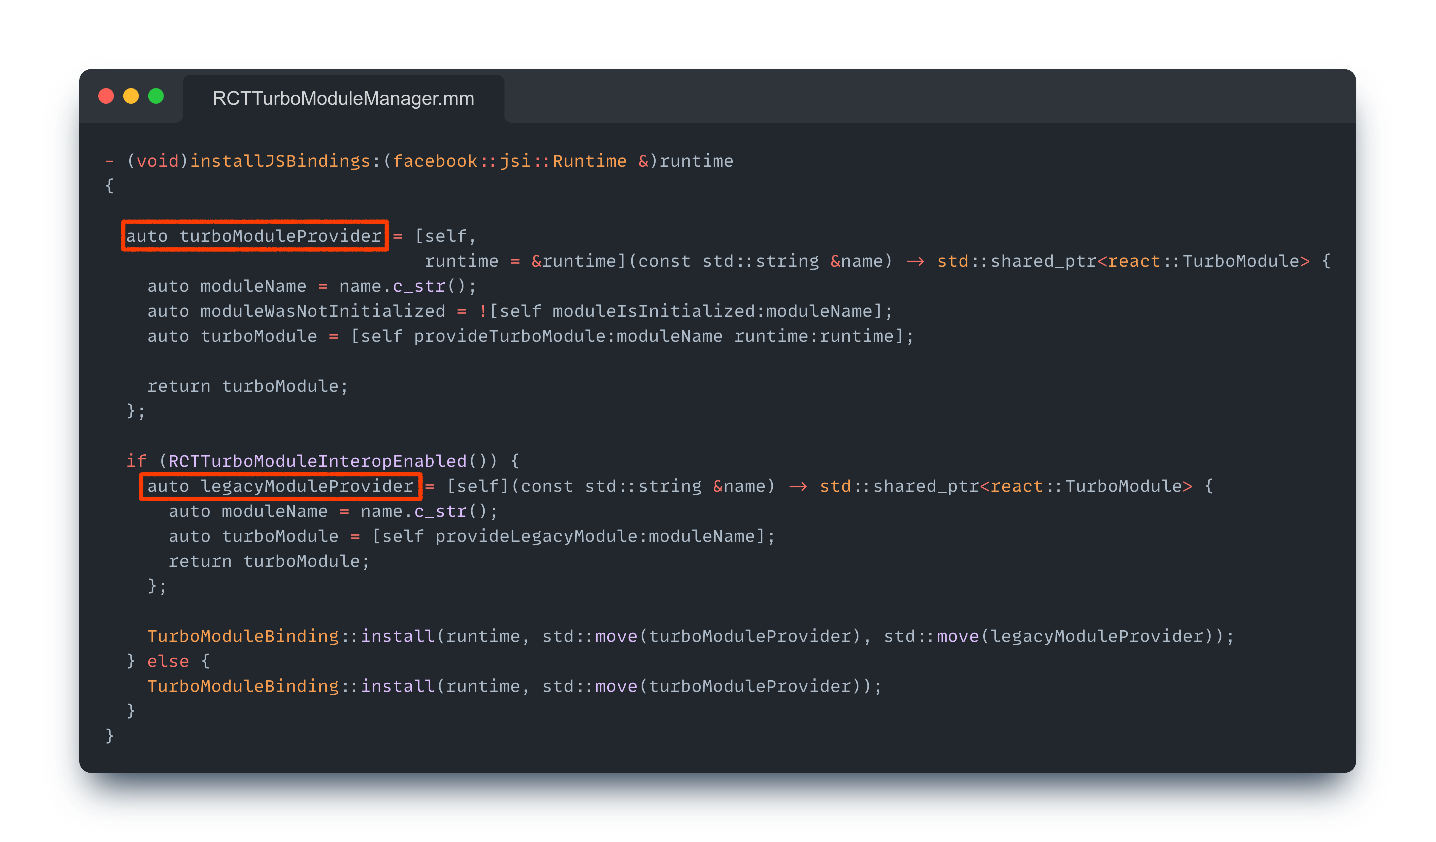Click the red close window dot
Screen dimensions: 1436x842
coord(106,96)
